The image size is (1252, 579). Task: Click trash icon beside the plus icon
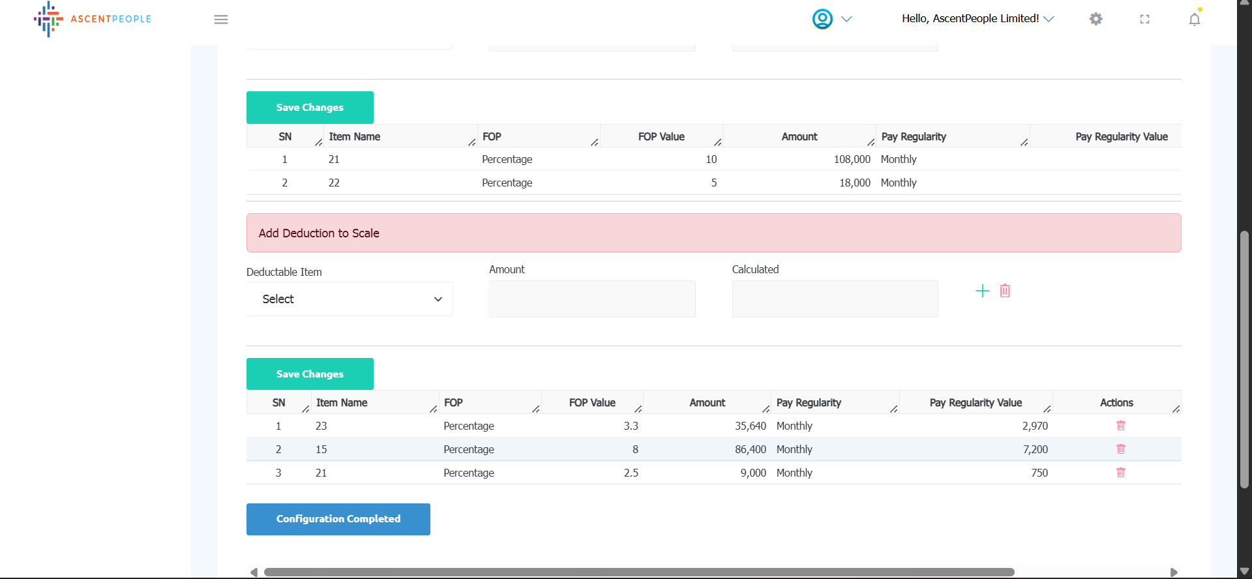1005,291
